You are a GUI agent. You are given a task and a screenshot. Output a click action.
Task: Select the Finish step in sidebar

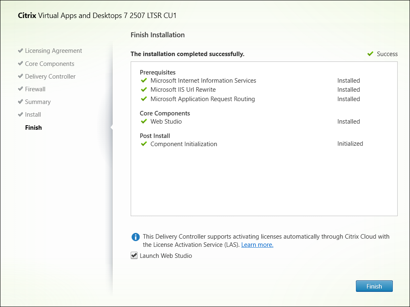coord(33,128)
